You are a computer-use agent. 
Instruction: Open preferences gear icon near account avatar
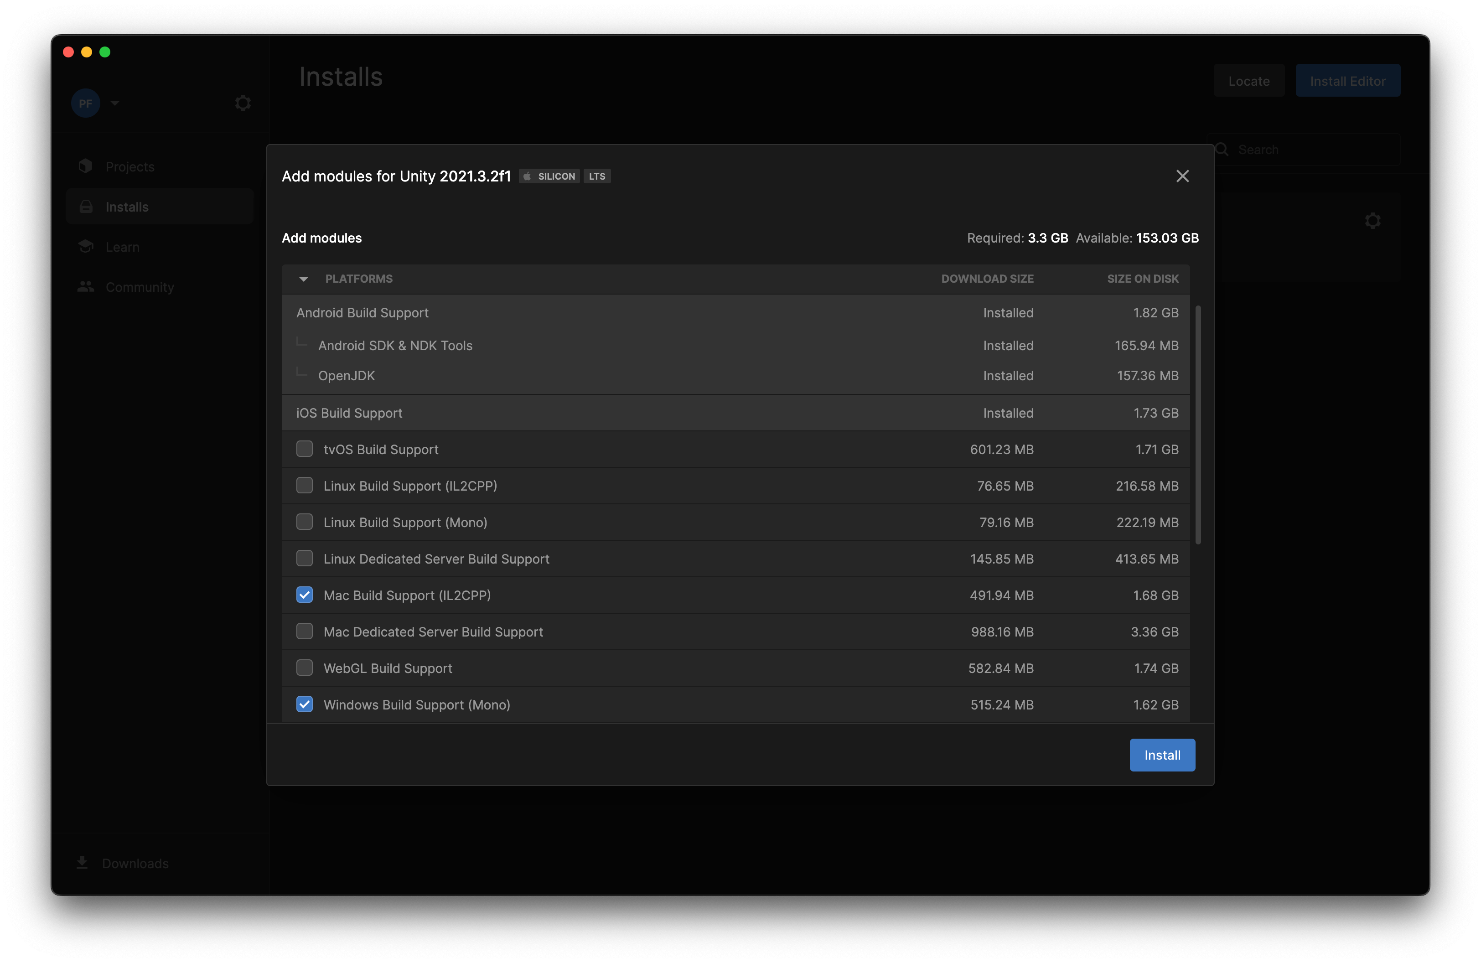(243, 103)
